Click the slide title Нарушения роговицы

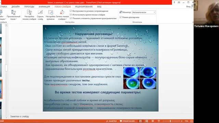(94, 34)
